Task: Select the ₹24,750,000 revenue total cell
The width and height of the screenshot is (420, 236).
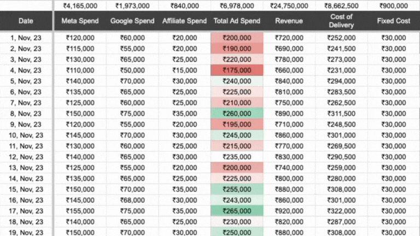Action: pyautogui.click(x=289, y=6)
